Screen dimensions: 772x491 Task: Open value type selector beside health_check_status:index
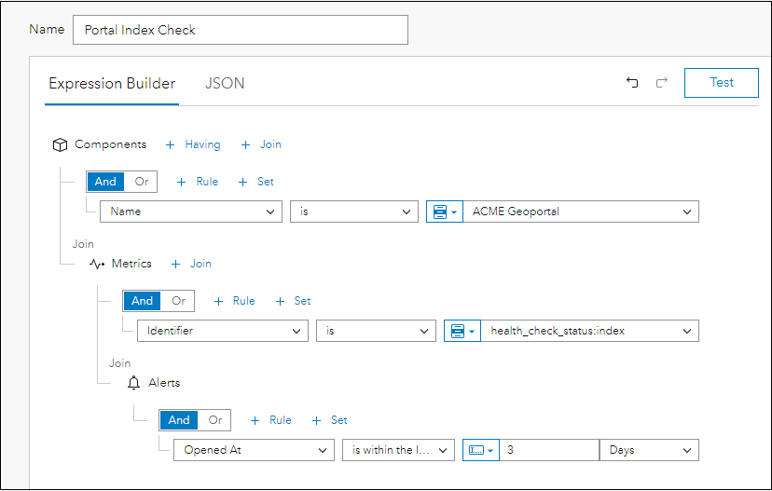461,331
